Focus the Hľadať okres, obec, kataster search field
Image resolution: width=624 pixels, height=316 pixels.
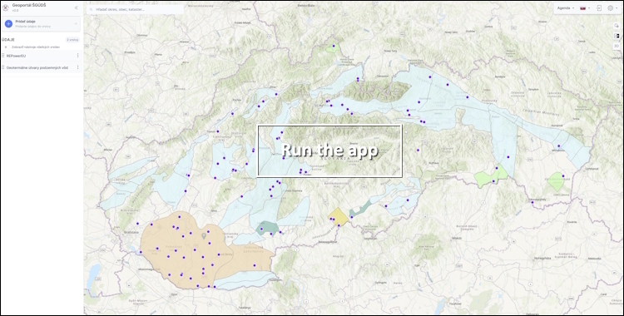136,9
